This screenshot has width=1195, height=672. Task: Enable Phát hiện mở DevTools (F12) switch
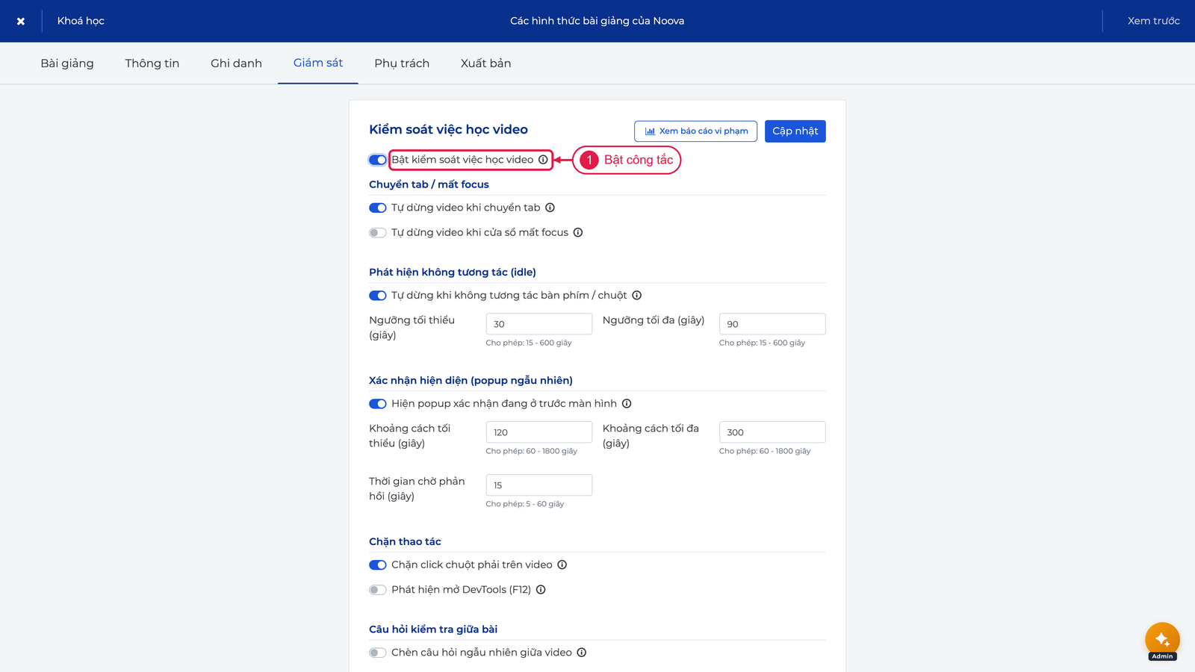378,590
